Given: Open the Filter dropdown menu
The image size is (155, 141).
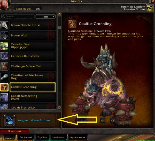Looking at the screenshot, I should [45, 17].
